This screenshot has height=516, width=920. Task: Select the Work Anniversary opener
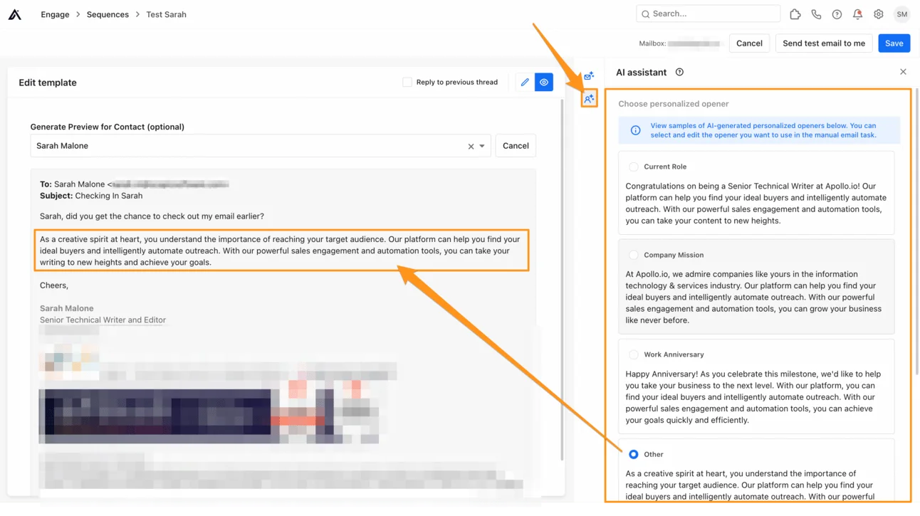[x=633, y=354]
